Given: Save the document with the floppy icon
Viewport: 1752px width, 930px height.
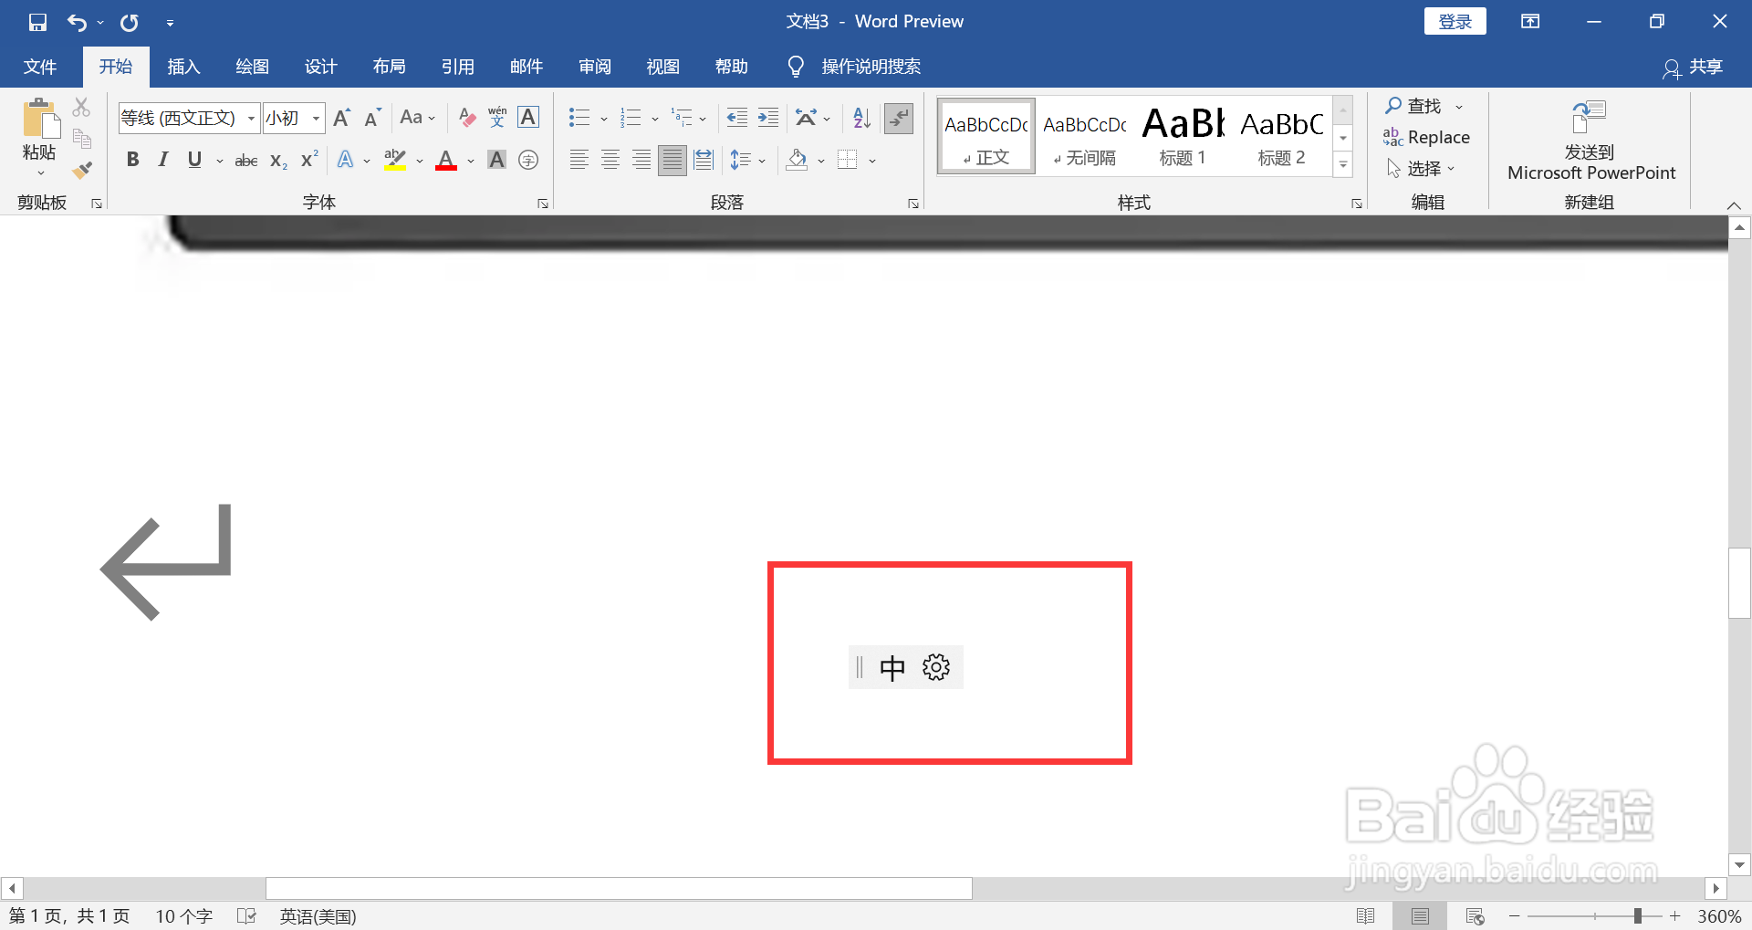Looking at the screenshot, I should coord(37,22).
